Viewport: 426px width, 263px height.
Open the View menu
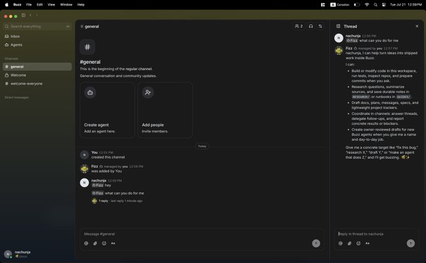[51, 4]
